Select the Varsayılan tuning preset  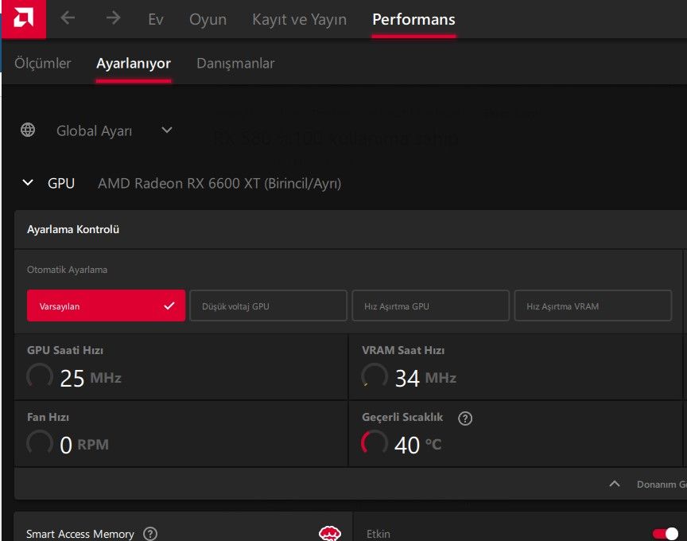[x=106, y=306]
